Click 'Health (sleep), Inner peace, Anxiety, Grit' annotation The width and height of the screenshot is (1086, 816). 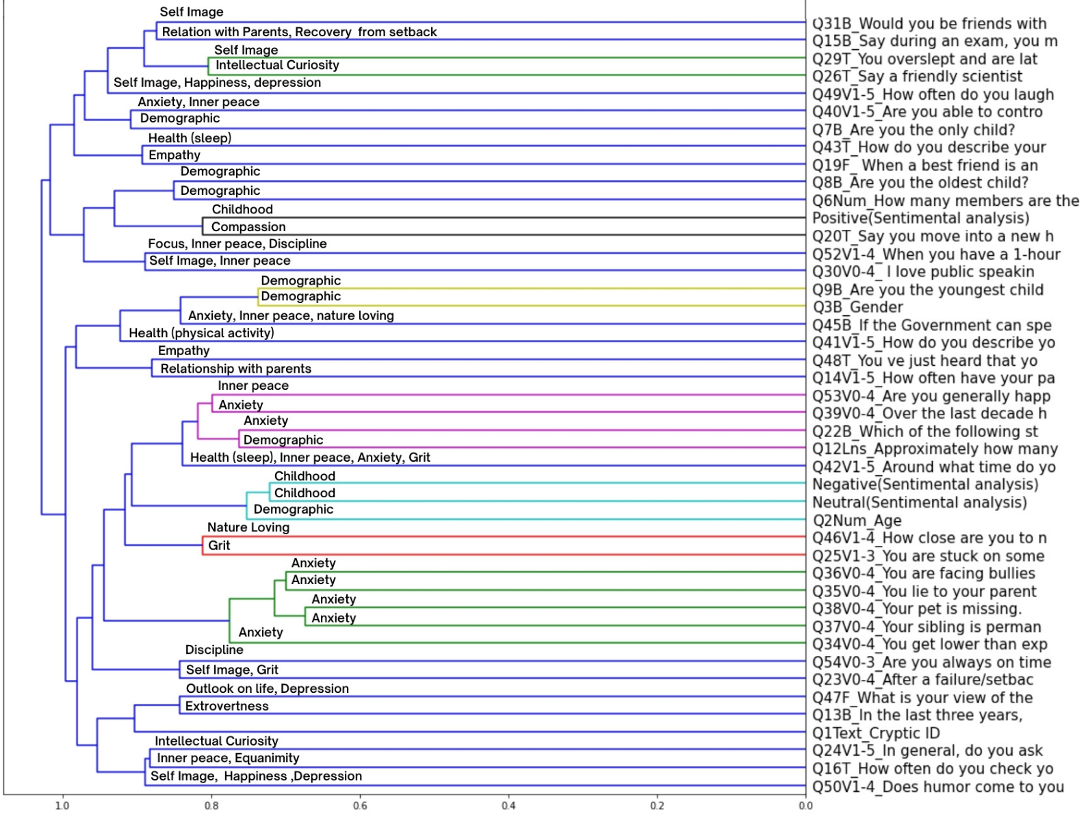click(x=310, y=458)
